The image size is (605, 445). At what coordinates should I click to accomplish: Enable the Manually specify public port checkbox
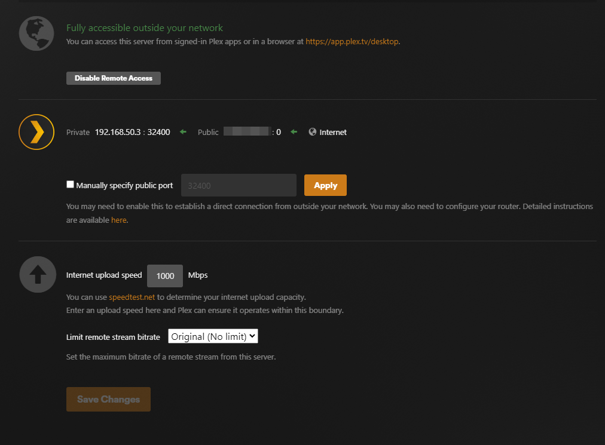click(70, 184)
